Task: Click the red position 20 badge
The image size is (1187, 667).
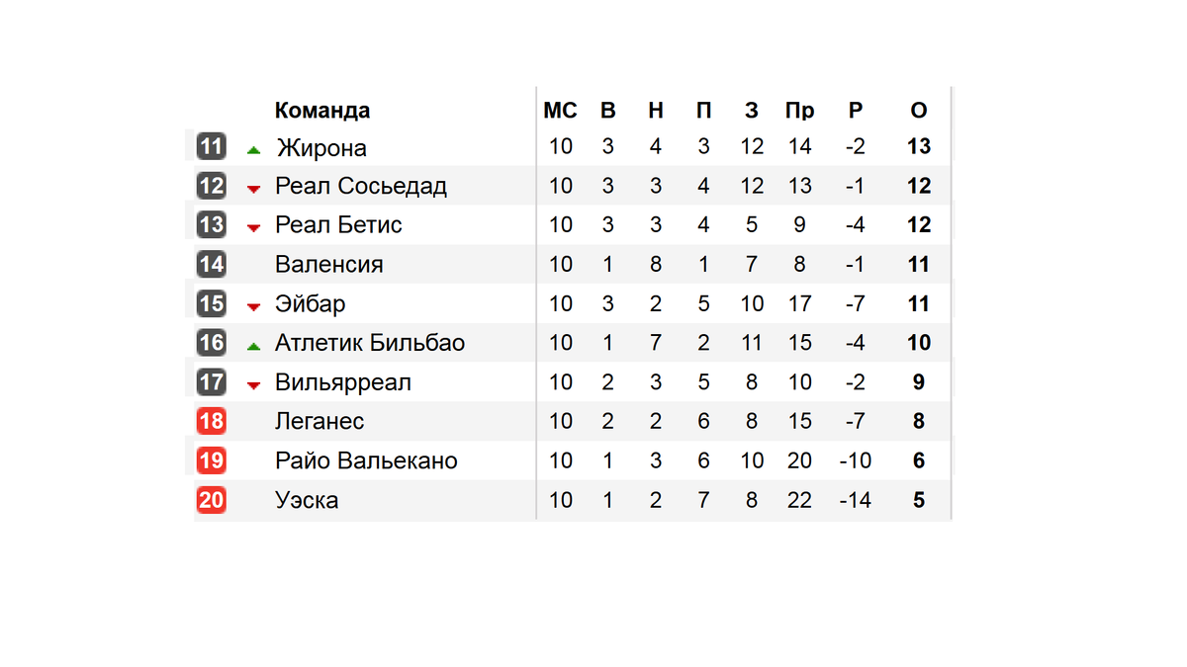Action: pyautogui.click(x=211, y=500)
